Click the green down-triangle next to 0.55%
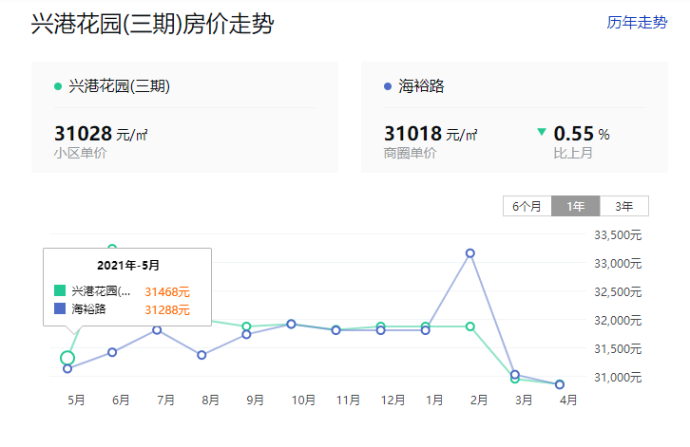The height and width of the screenshot is (447, 690). 542,131
